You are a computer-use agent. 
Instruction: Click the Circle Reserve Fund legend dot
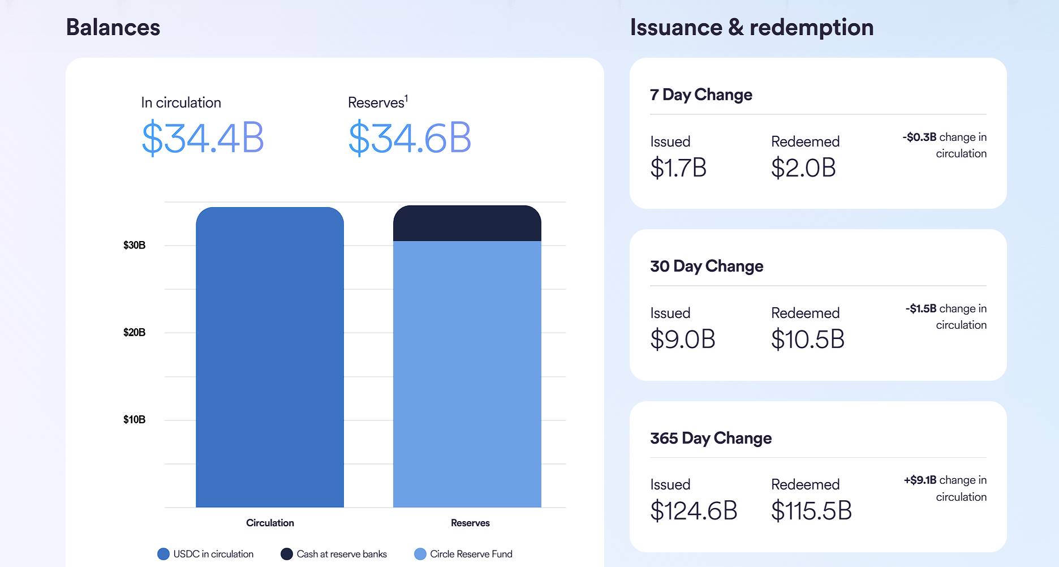pyautogui.click(x=420, y=554)
